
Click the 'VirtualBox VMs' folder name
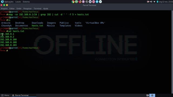(x=95, y=23)
